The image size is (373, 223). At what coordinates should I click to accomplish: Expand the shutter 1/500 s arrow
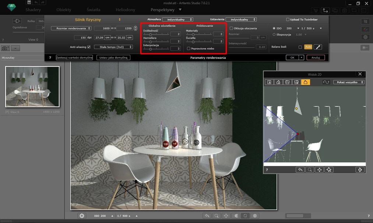tap(321, 28)
